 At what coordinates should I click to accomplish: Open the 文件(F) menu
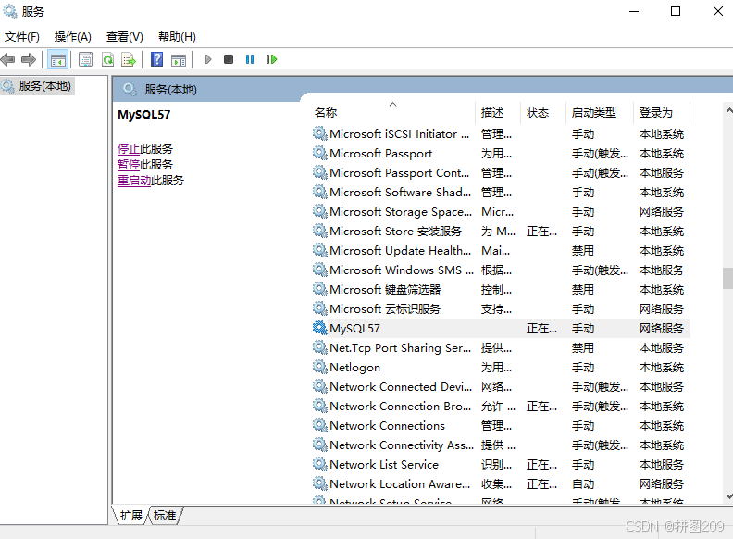pos(22,36)
